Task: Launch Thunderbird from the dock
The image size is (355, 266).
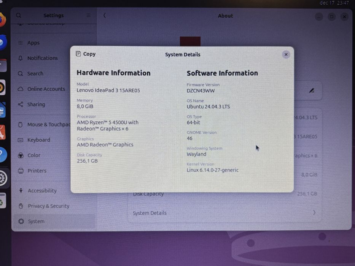Action: click(2, 43)
